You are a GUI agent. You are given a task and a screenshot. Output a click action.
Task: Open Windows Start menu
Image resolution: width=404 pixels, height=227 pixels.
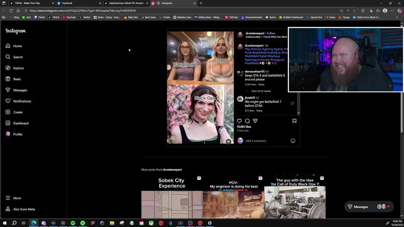pyautogui.click(x=4, y=223)
